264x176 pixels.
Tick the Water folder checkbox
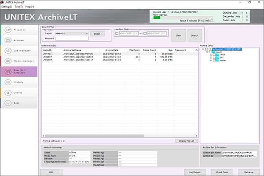tap(214, 60)
